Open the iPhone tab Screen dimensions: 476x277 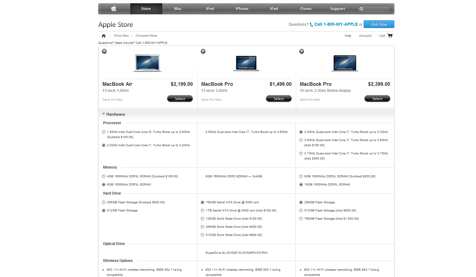(242, 9)
